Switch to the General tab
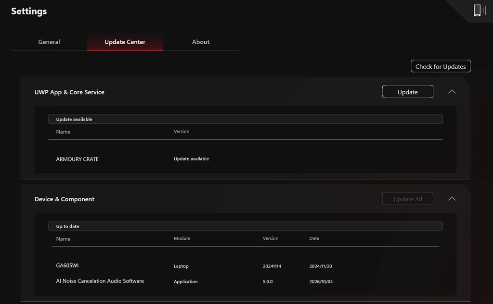Image resolution: width=493 pixels, height=304 pixels. [49, 42]
